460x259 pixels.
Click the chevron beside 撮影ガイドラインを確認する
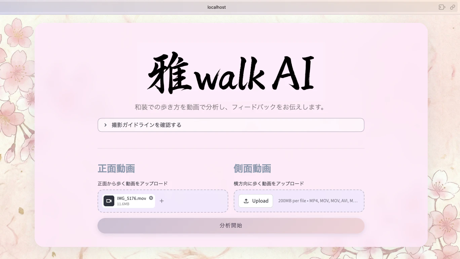pyautogui.click(x=105, y=125)
